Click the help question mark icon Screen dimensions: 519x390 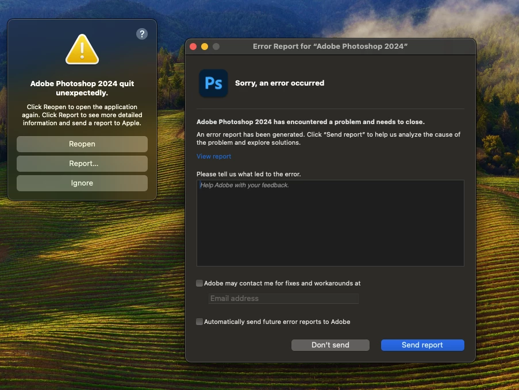[x=141, y=34]
